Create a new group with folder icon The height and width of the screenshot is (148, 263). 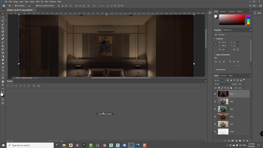pyautogui.click(x=240, y=141)
